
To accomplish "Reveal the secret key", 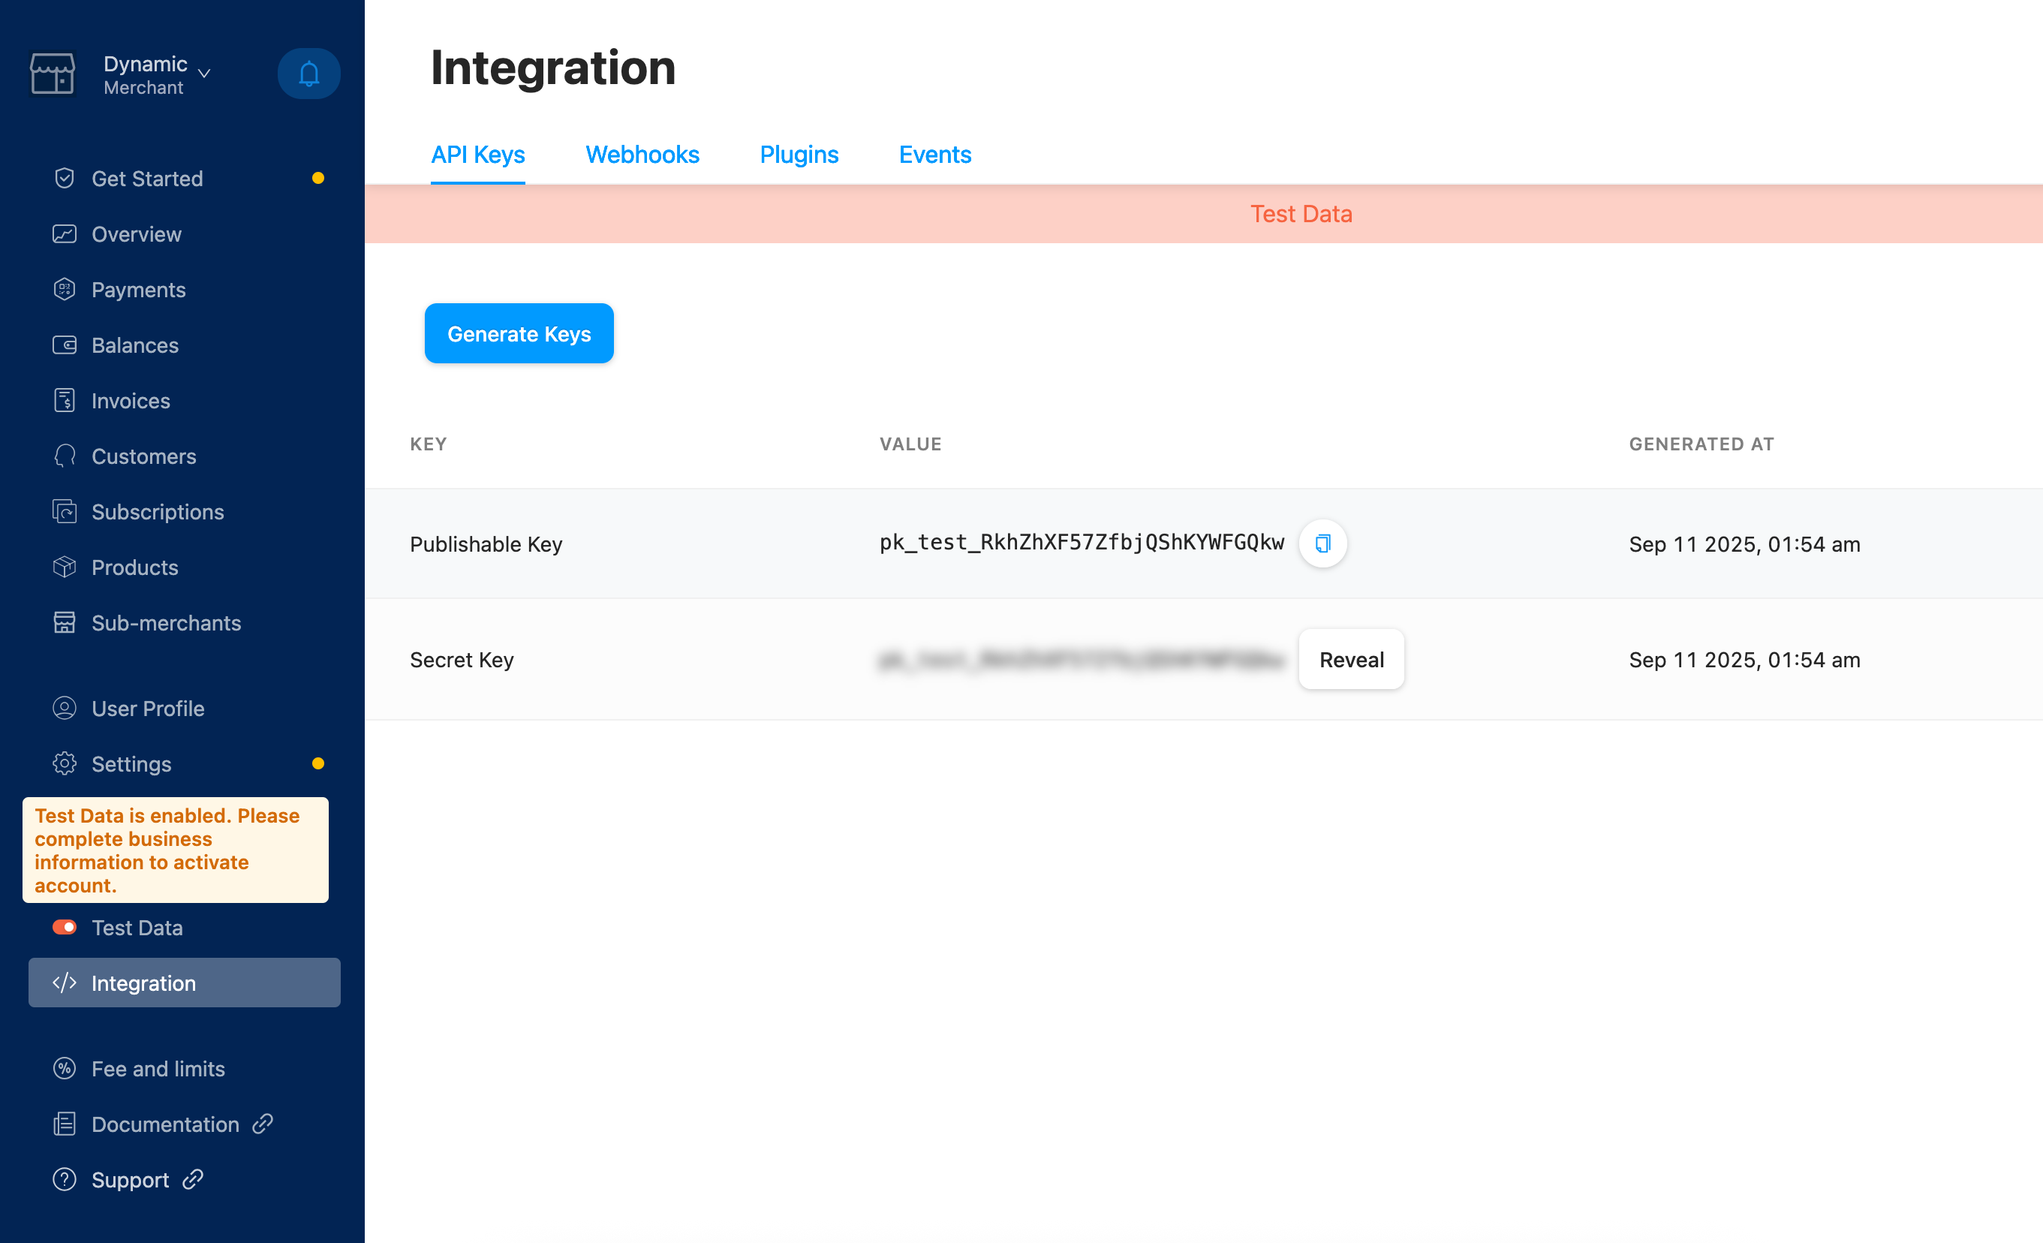I will [1351, 659].
